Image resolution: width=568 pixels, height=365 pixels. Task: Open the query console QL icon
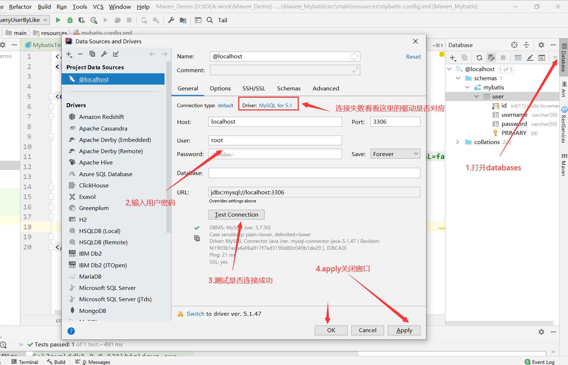(x=542, y=58)
